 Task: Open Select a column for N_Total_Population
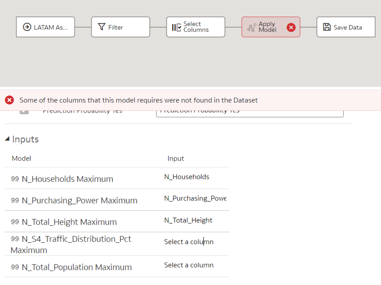click(189, 265)
